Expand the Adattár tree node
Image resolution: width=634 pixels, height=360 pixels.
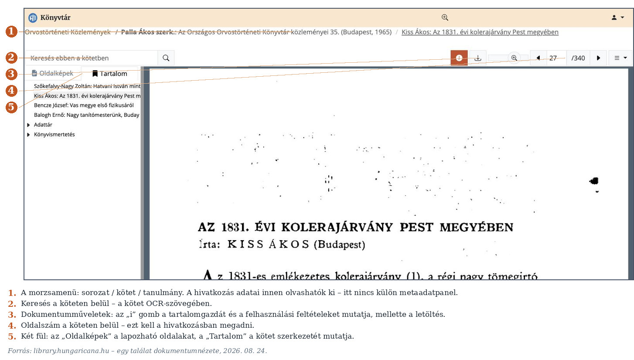(x=29, y=125)
